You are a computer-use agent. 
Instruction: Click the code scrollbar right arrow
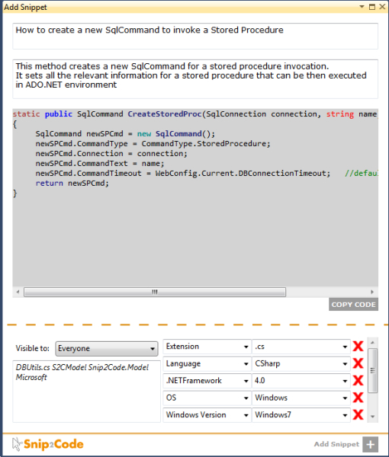(x=372, y=292)
